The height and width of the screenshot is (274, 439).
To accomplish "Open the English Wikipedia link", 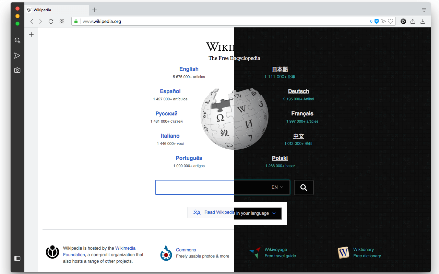I will (189, 69).
